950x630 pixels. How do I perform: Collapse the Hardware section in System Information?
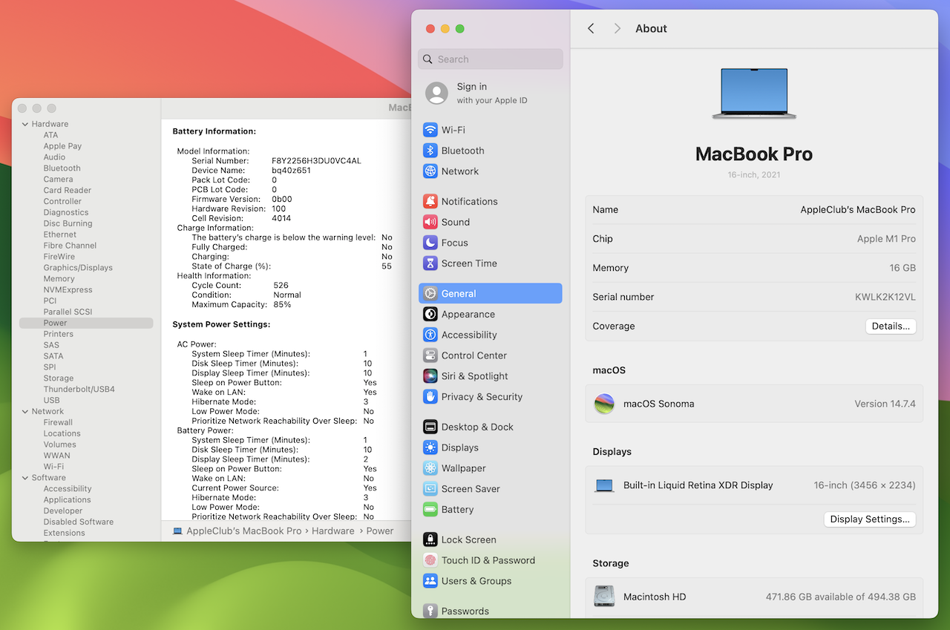pos(25,124)
